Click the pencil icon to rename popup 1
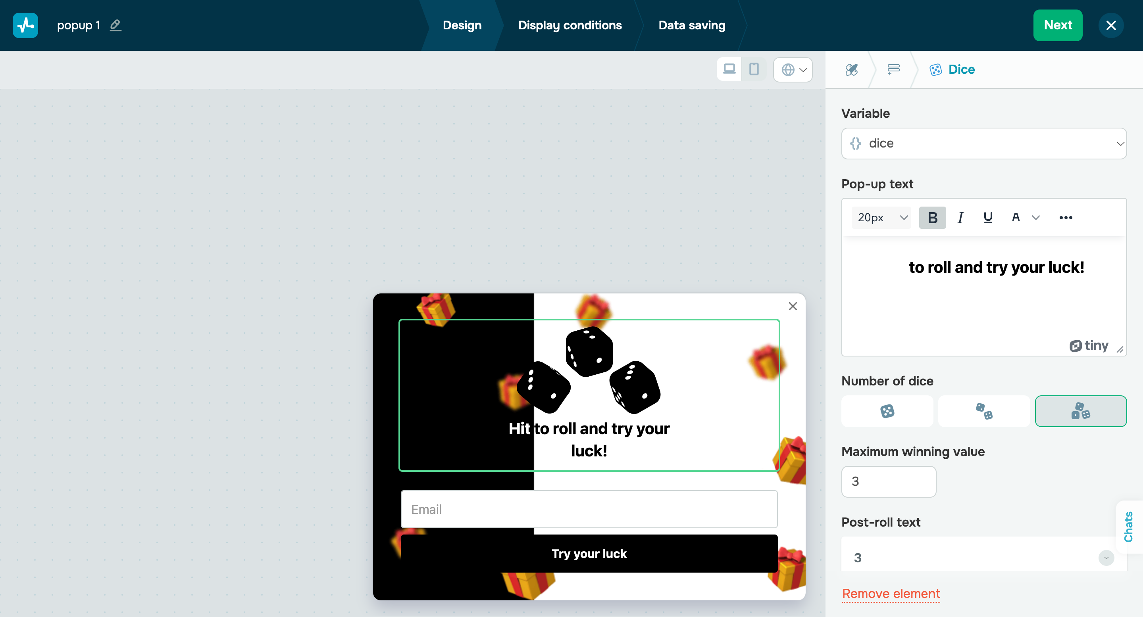 (x=115, y=25)
